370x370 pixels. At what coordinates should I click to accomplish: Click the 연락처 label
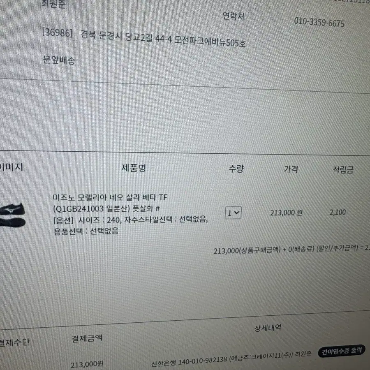[x=234, y=16]
